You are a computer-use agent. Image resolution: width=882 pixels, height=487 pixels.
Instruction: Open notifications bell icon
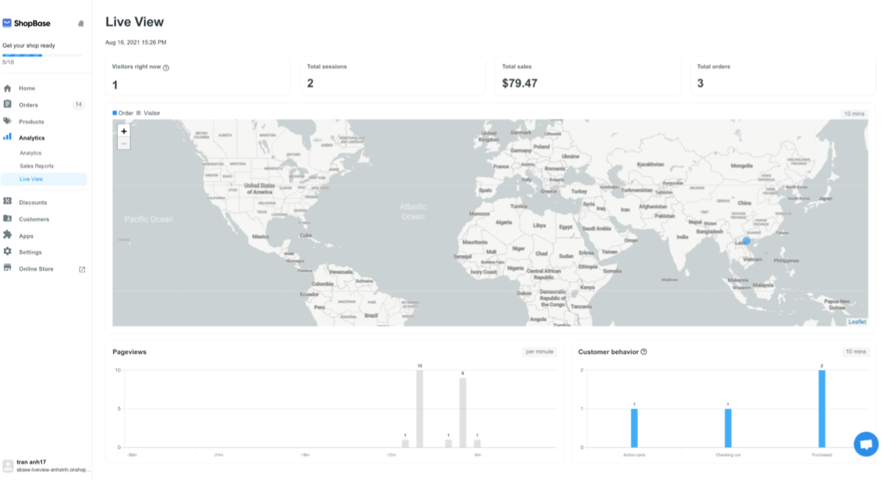(x=81, y=23)
